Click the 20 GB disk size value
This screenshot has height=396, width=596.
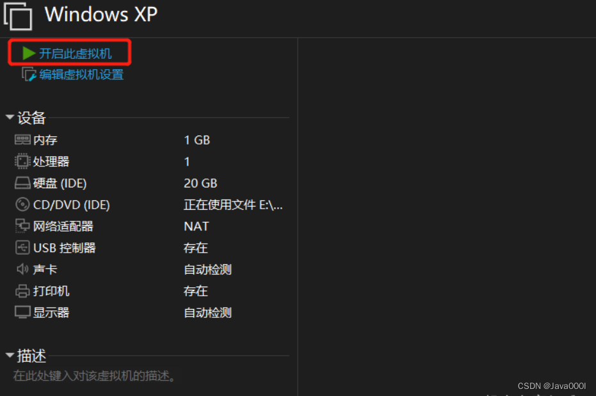200,184
